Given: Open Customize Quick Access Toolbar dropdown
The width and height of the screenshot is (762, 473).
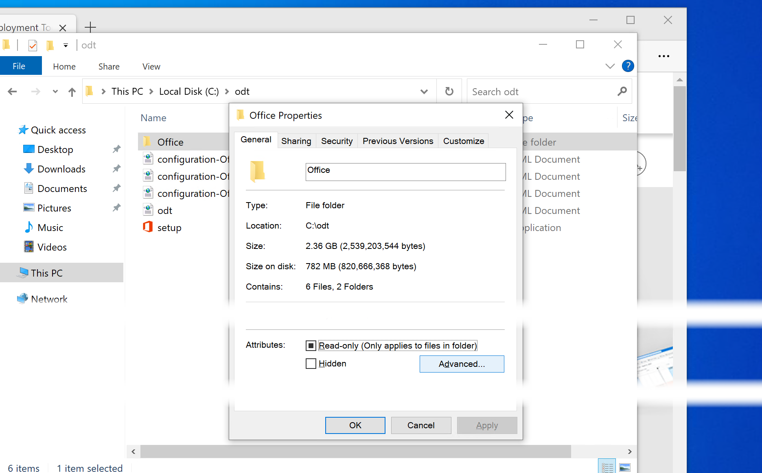Looking at the screenshot, I should coord(66,45).
